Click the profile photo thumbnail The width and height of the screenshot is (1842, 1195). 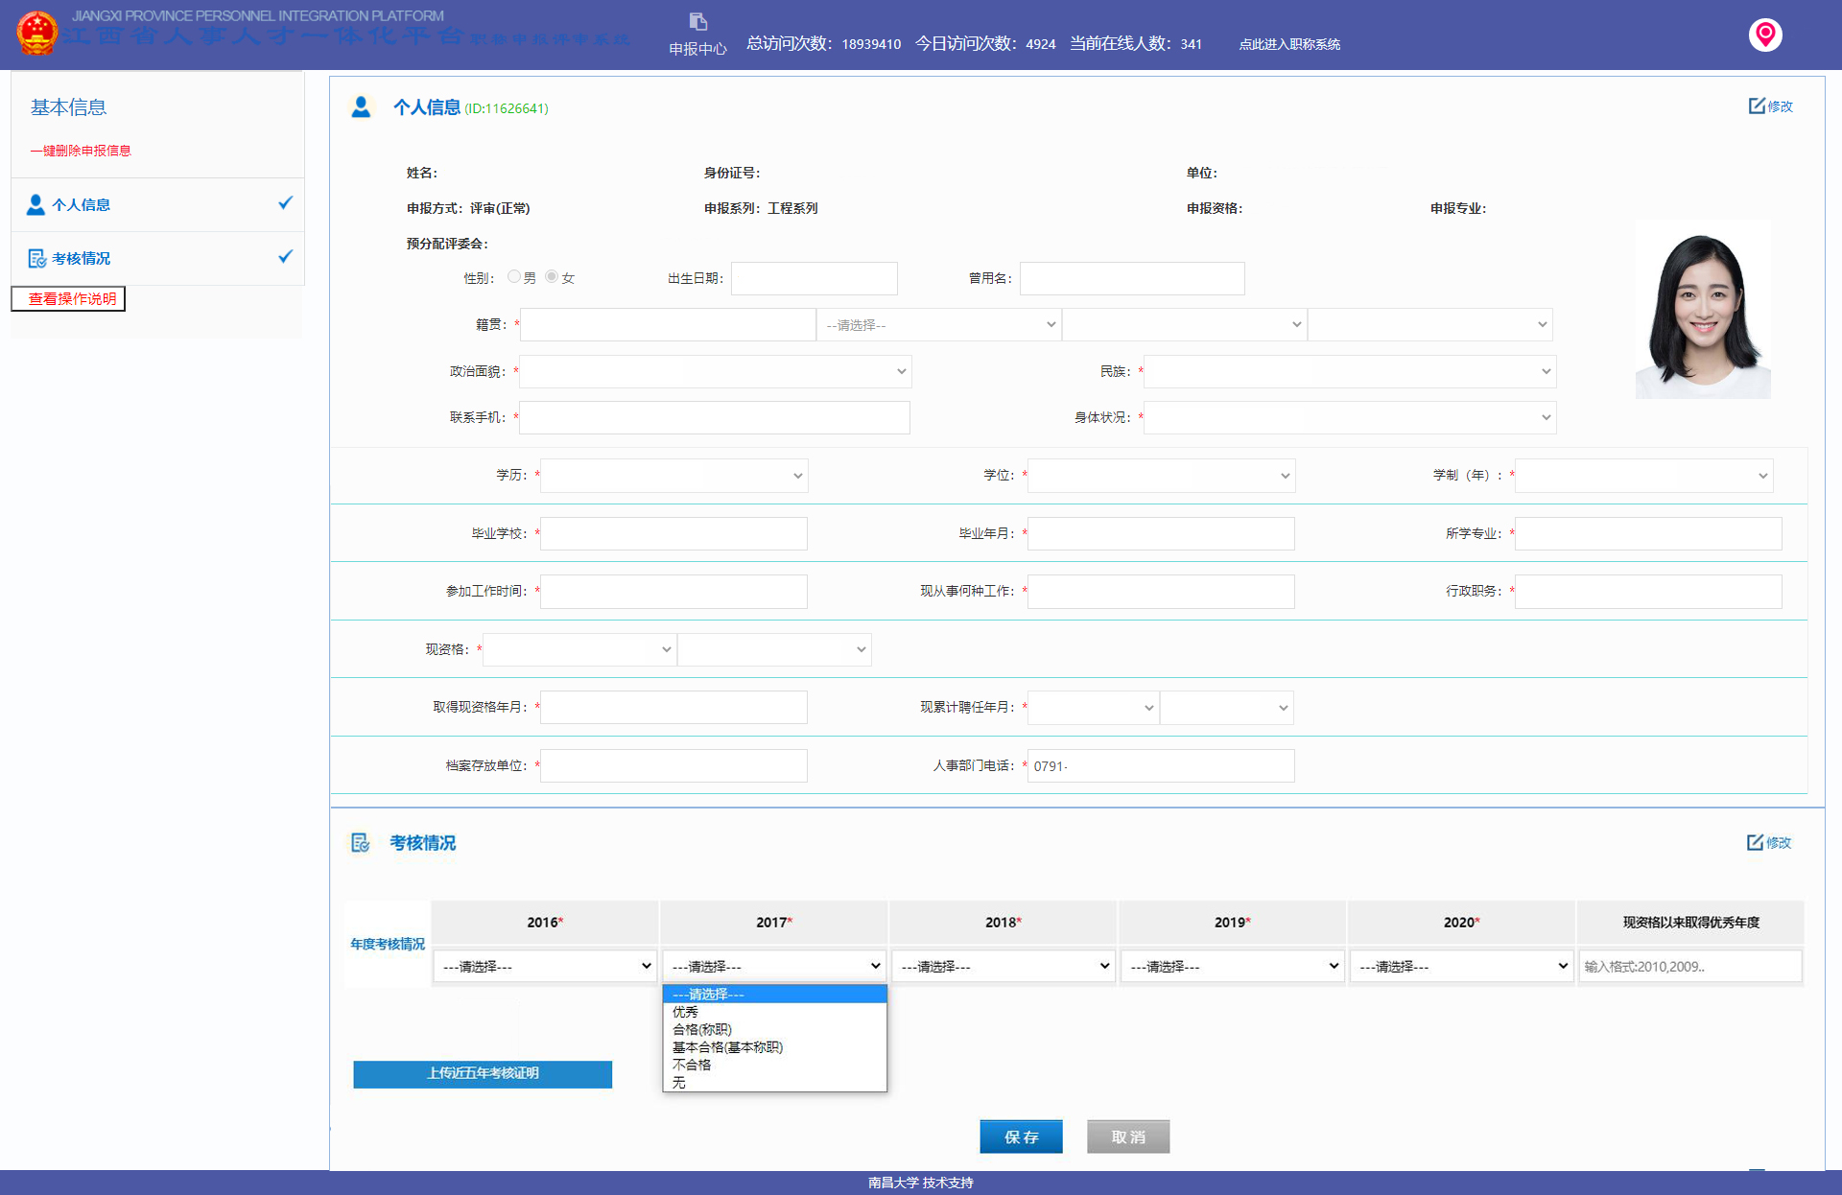coord(1702,310)
